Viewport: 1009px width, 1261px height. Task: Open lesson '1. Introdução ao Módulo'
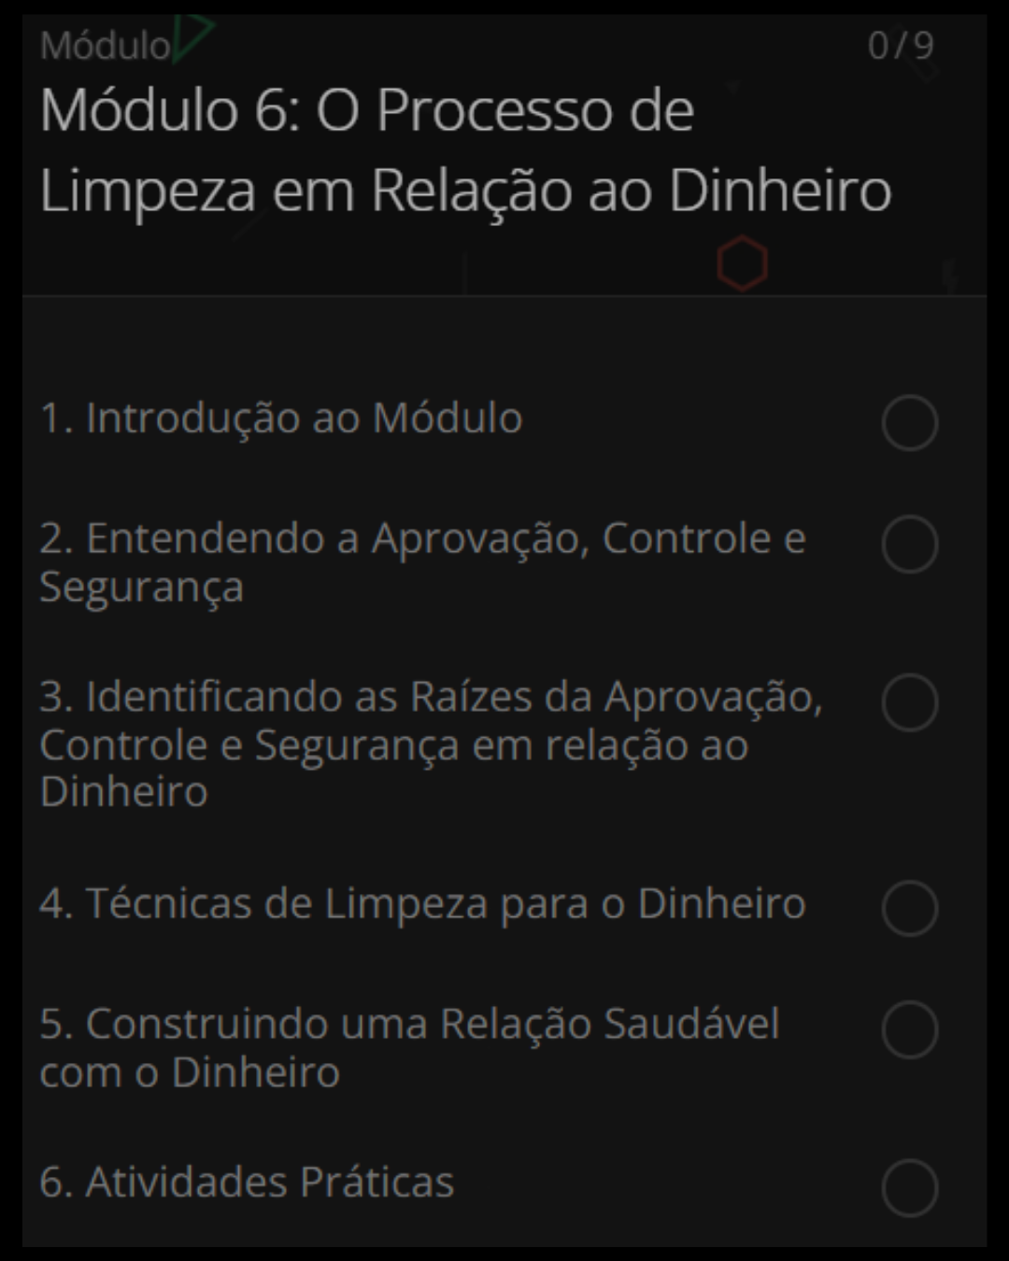coord(280,418)
